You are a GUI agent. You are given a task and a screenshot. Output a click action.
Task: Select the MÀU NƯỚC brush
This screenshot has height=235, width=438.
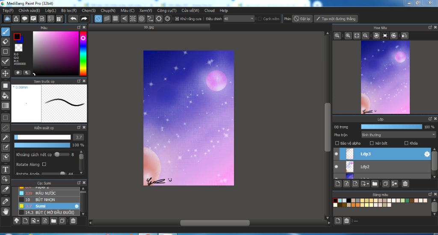(49, 193)
